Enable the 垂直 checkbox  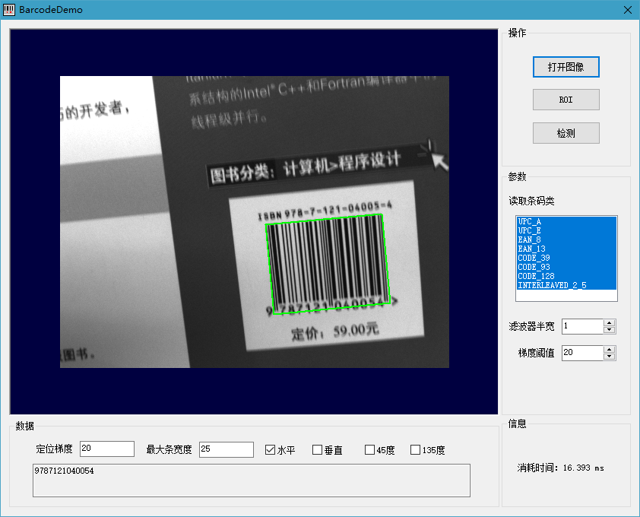pyautogui.click(x=317, y=450)
